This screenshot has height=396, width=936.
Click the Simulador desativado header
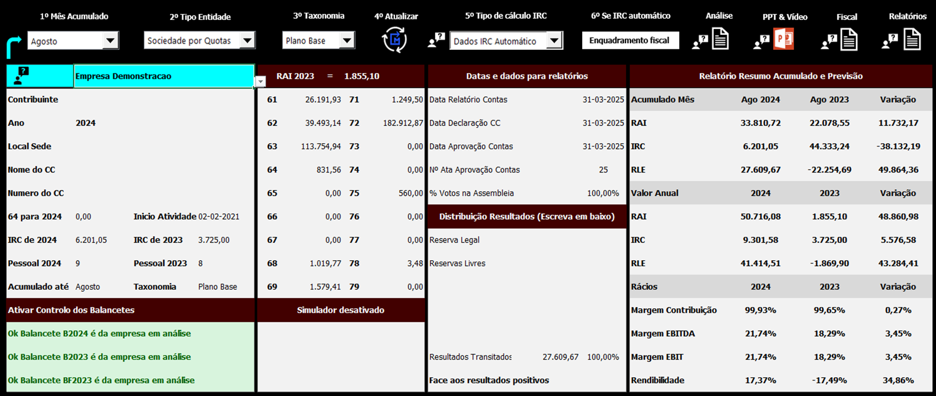click(x=341, y=310)
